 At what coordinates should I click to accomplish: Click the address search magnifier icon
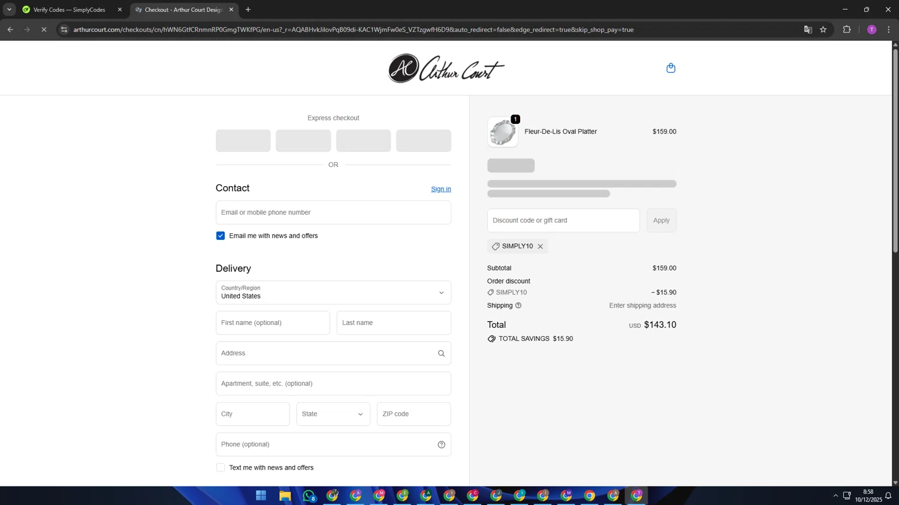(x=441, y=354)
